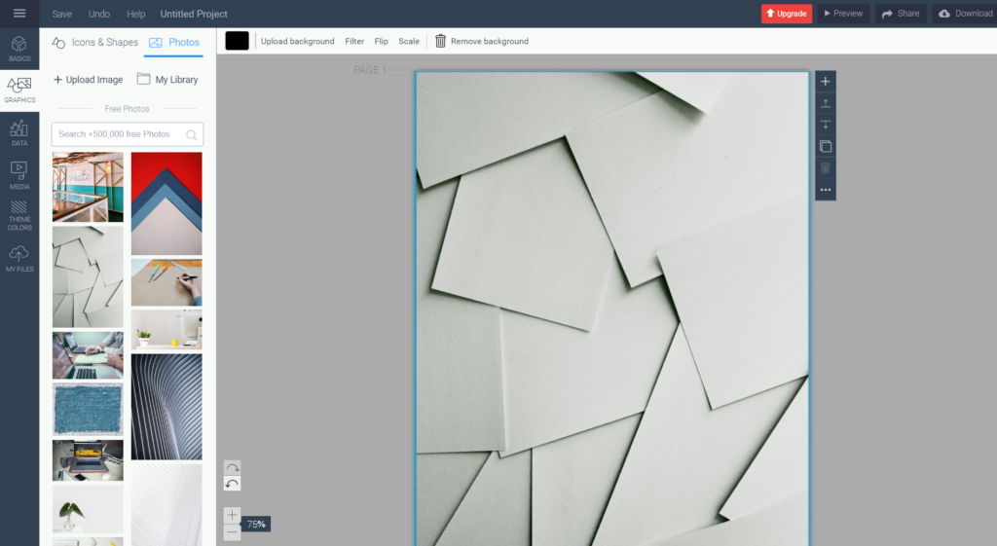This screenshot has height=546, width=997.
Task: Open the Basics sidebar panel
Action: [19, 49]
